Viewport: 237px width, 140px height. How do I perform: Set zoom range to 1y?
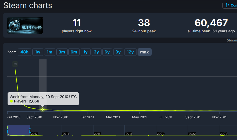pos(86,52)
